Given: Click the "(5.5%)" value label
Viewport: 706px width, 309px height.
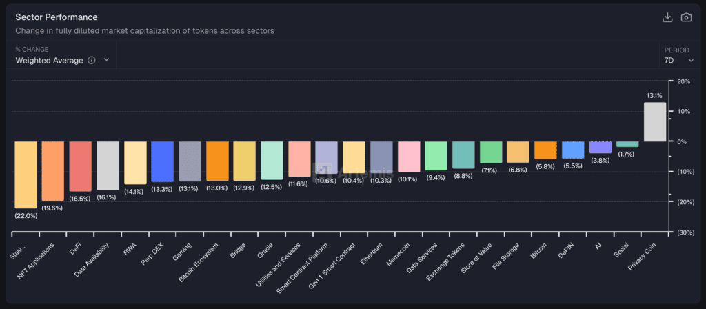Looking at the screenshot, I should (573, 166).
